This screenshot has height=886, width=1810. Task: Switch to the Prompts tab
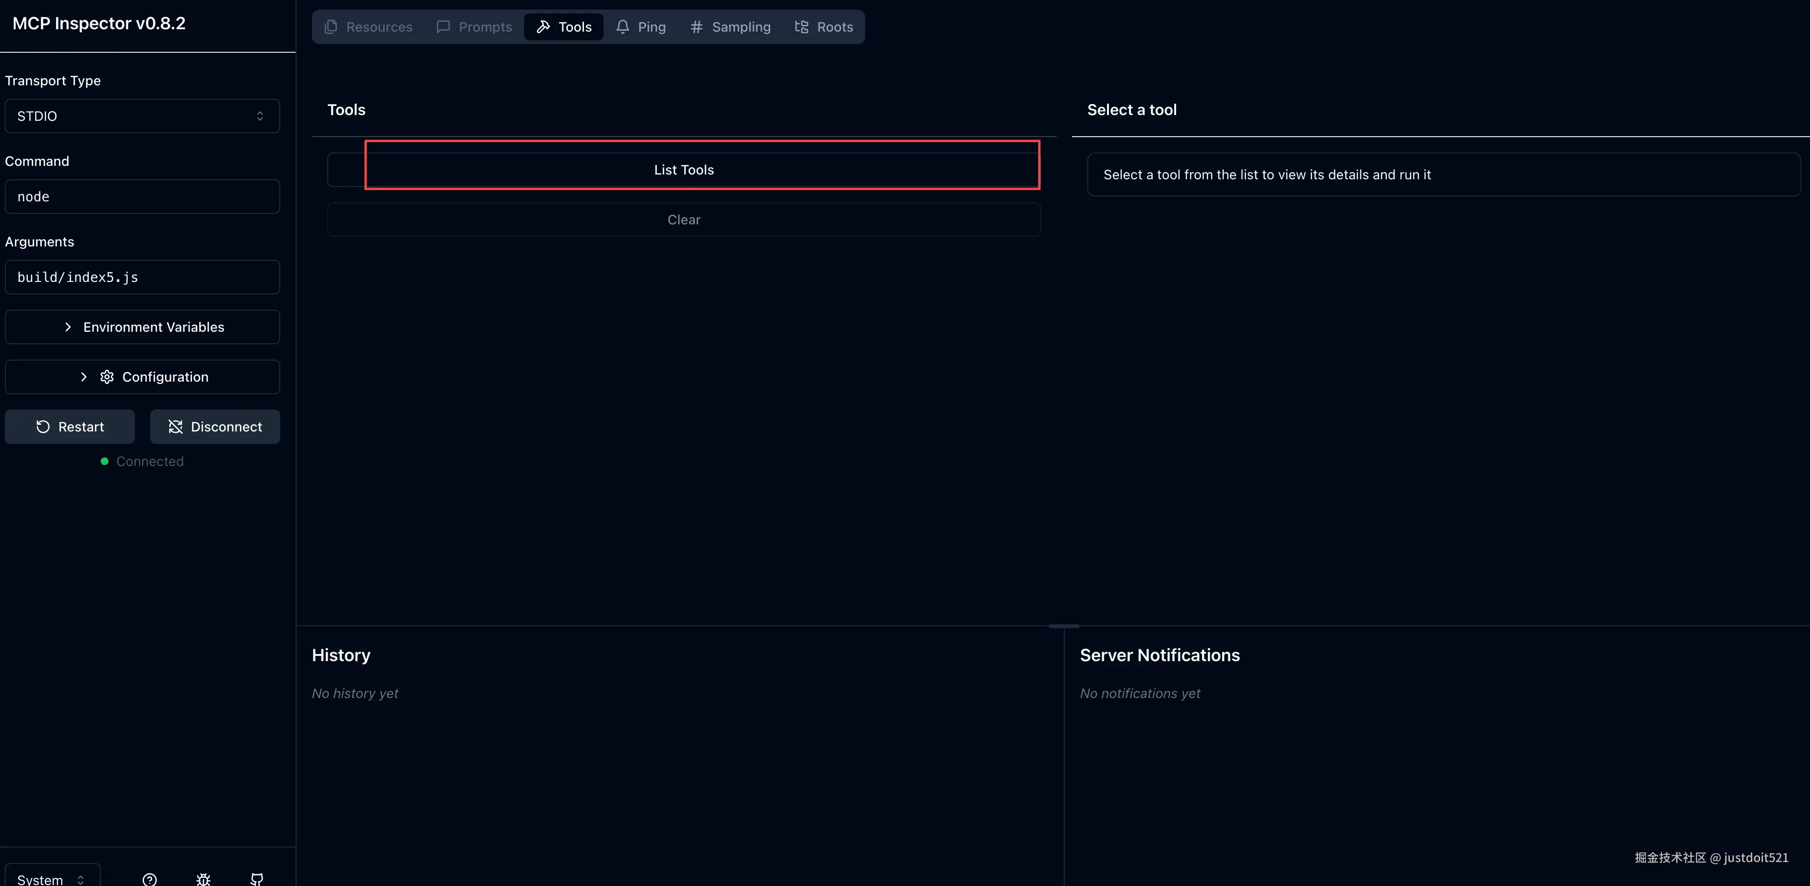(x=474, y=27)
